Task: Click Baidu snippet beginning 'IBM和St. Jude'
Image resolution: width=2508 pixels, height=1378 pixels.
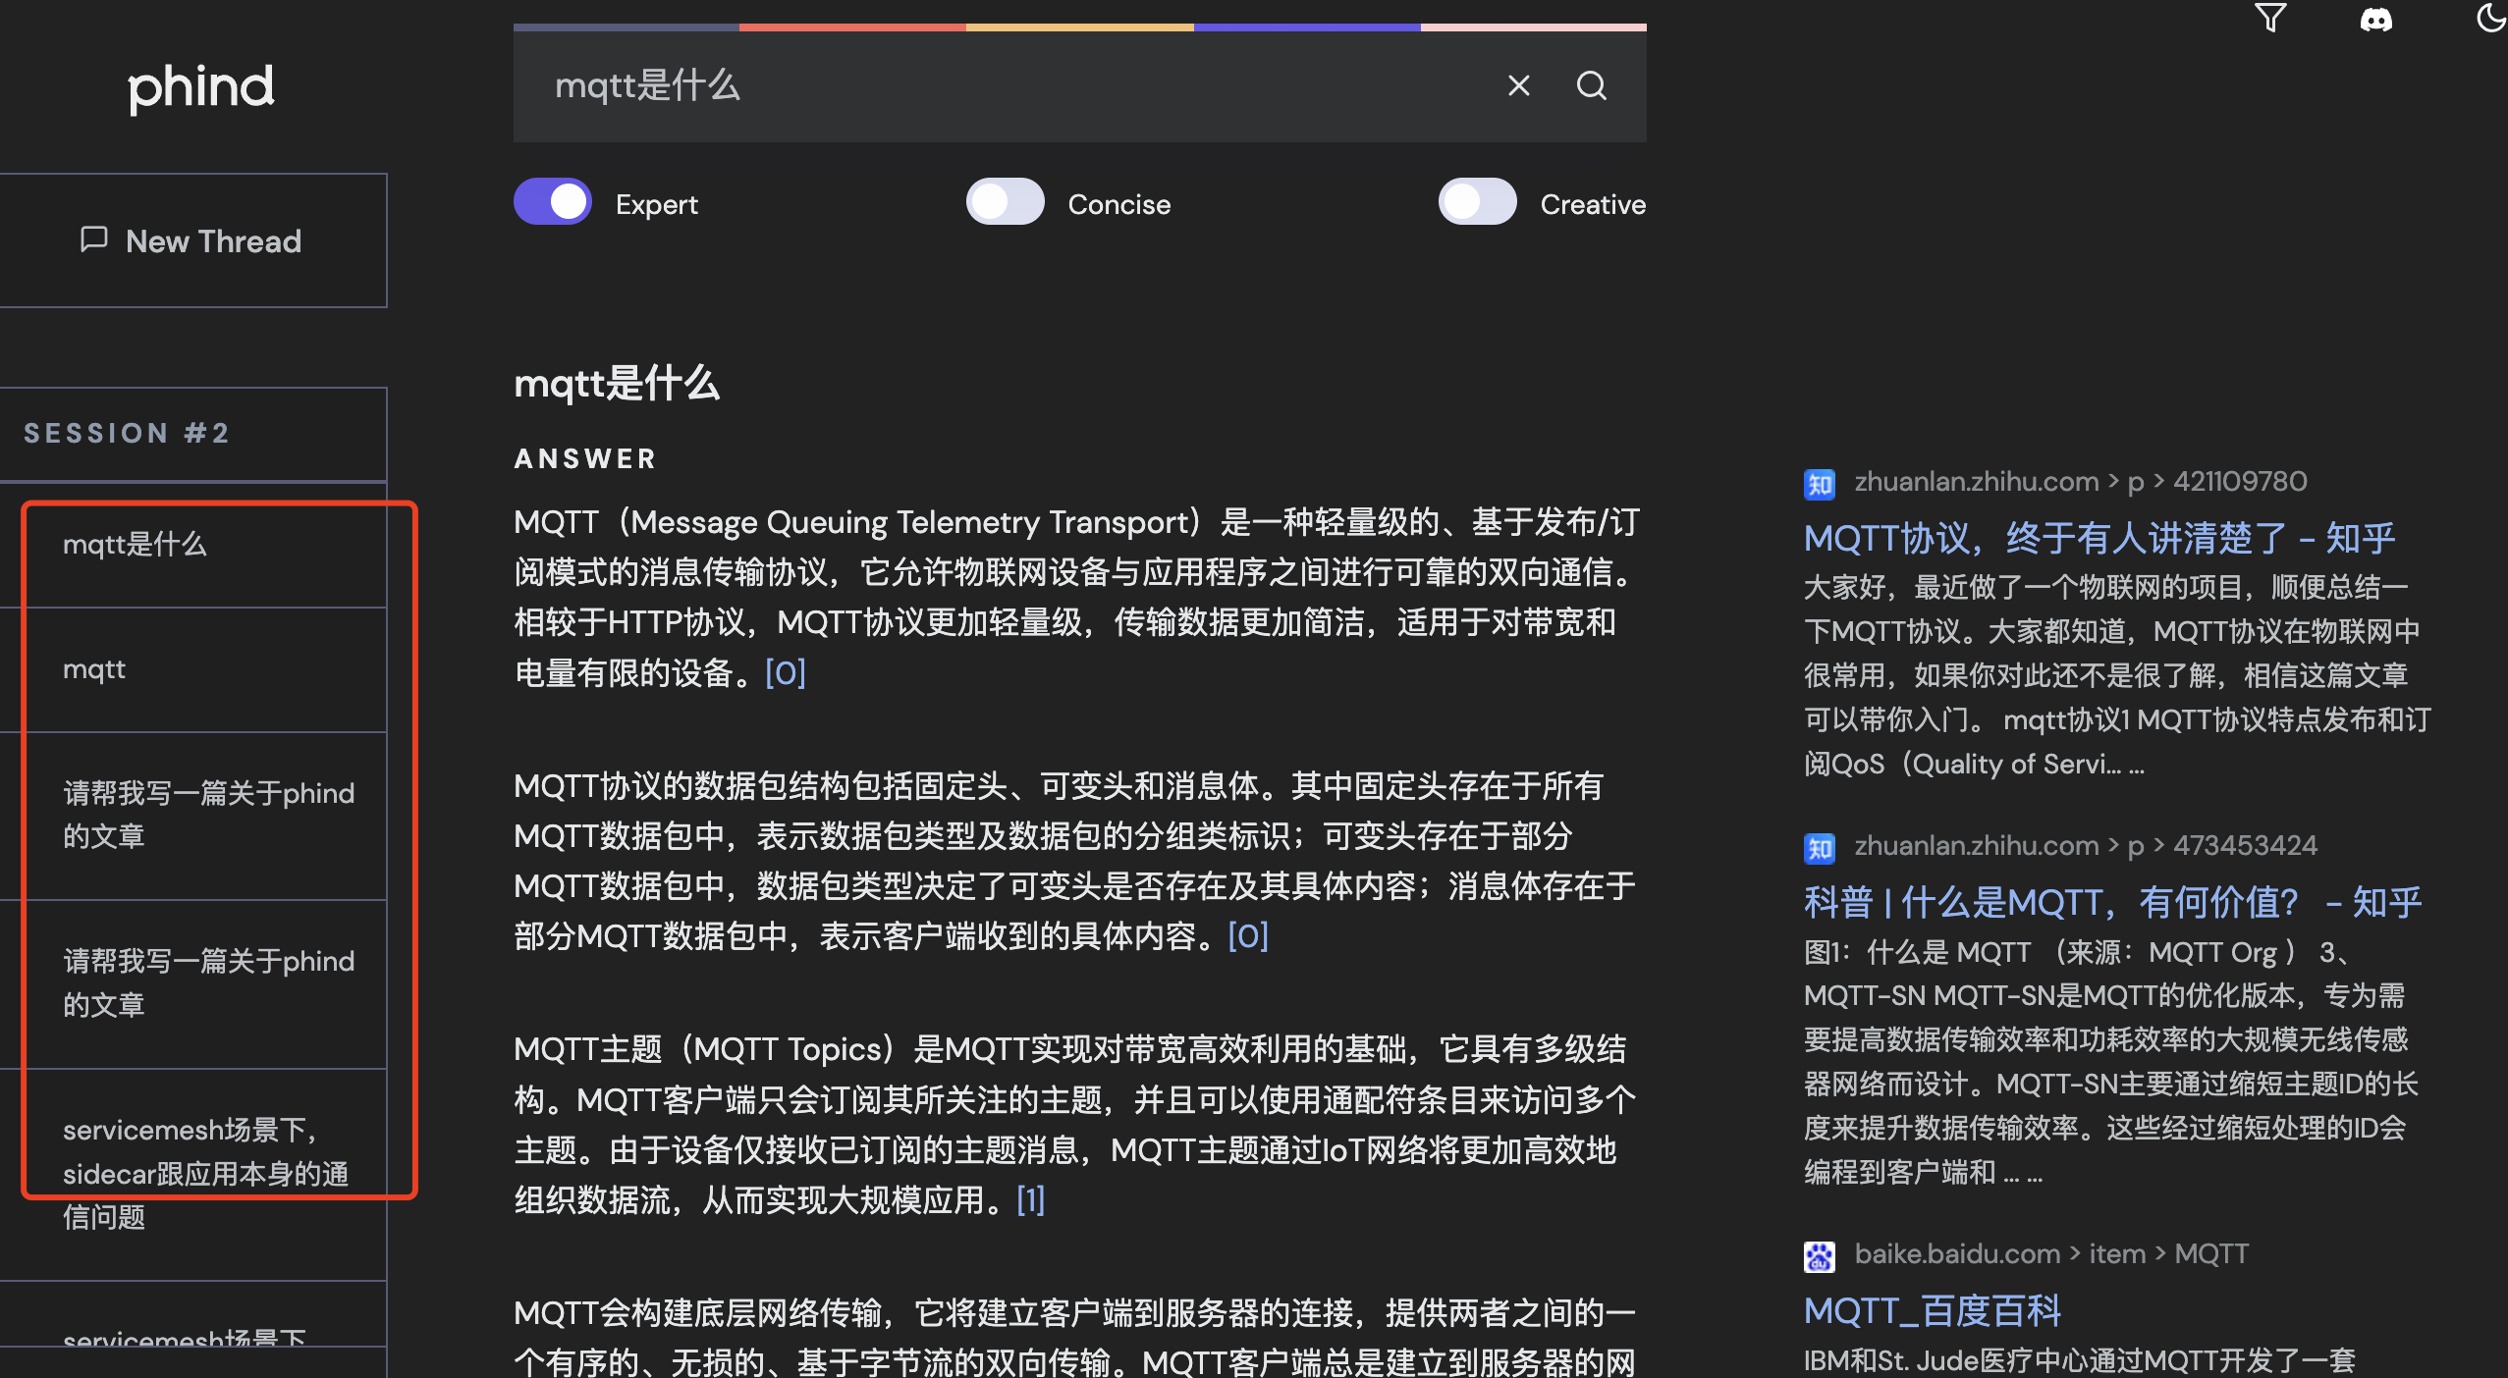Action: coord(2079,1360)
